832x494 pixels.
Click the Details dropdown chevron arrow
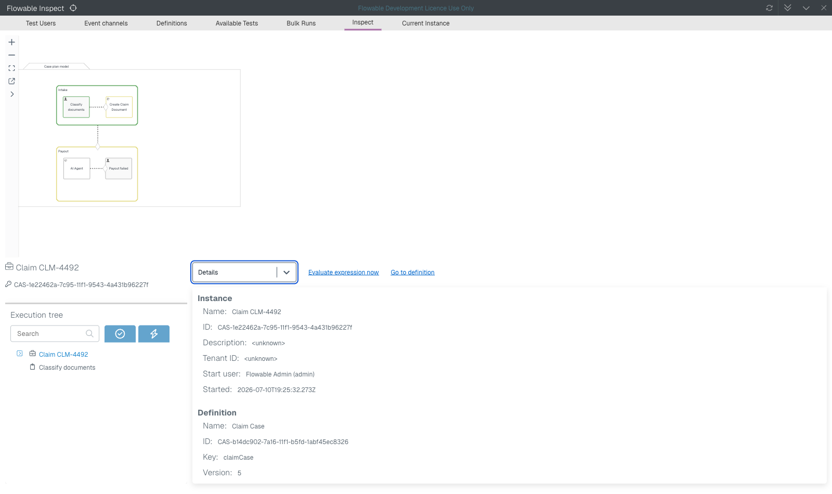pos(287,272)
